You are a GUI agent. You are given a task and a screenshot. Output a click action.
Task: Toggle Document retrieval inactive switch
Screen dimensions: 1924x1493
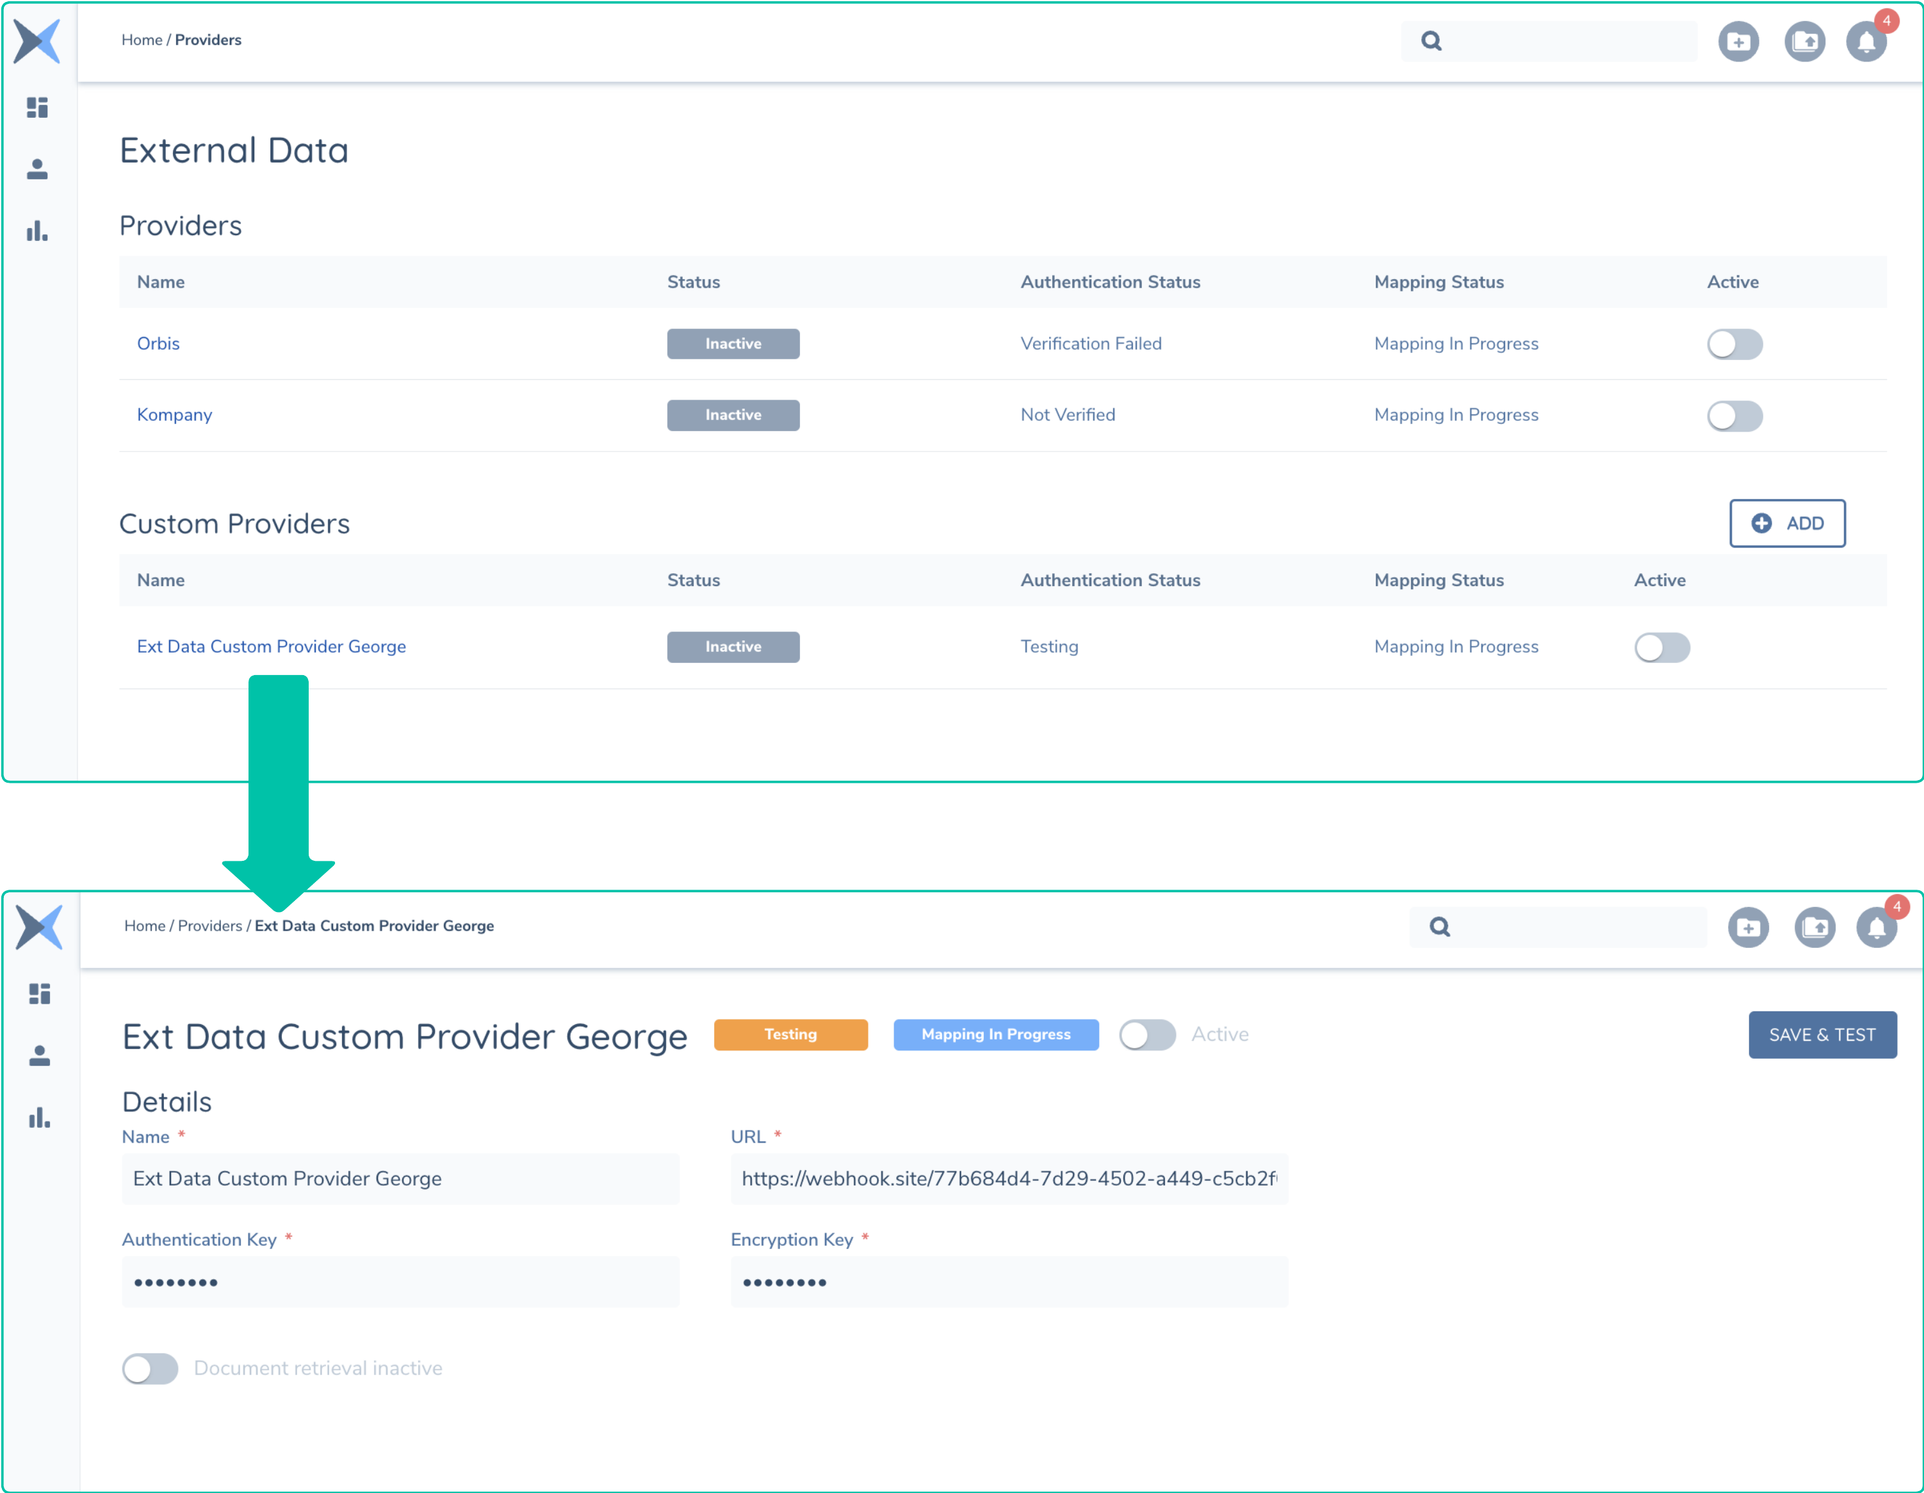[151, 1368]
